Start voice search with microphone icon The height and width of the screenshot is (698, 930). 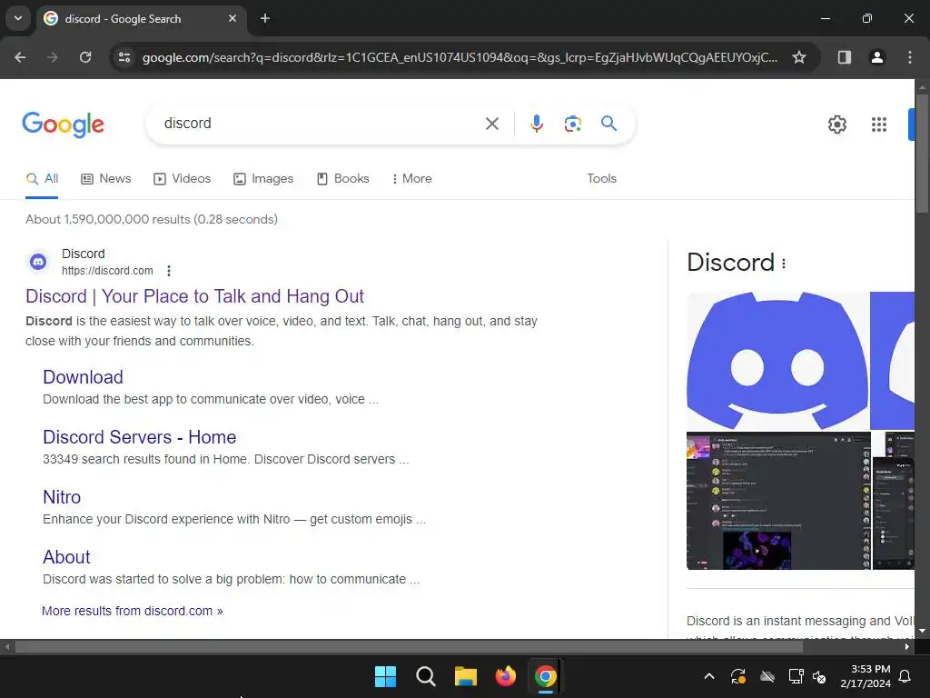click(x=536, y=124)
